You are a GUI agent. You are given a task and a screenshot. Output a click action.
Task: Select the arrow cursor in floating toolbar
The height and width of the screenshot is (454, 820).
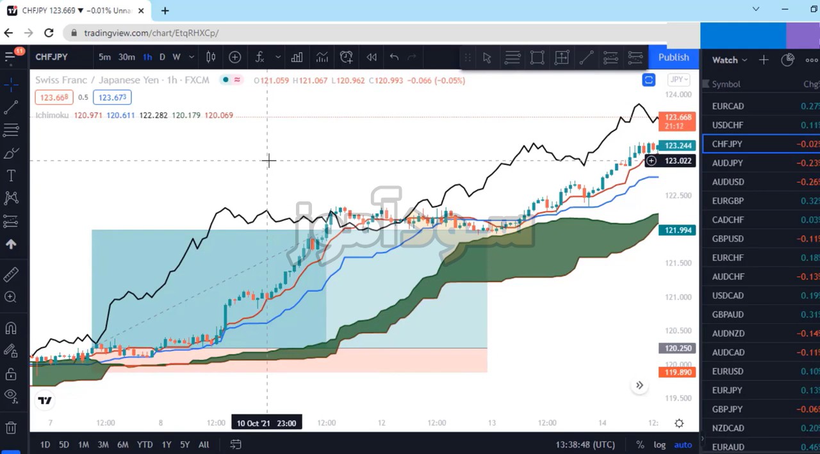pyautogui.click(x=487, y=58)
